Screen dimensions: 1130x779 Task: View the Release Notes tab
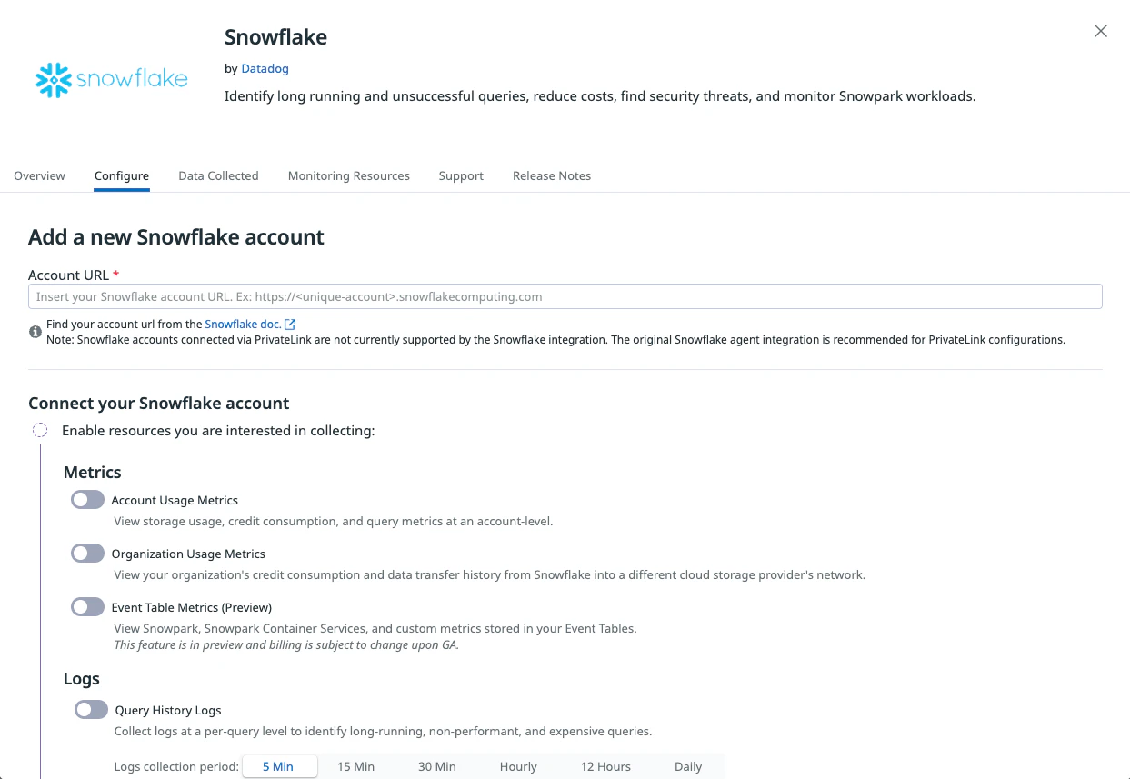[x=552, y=175]
